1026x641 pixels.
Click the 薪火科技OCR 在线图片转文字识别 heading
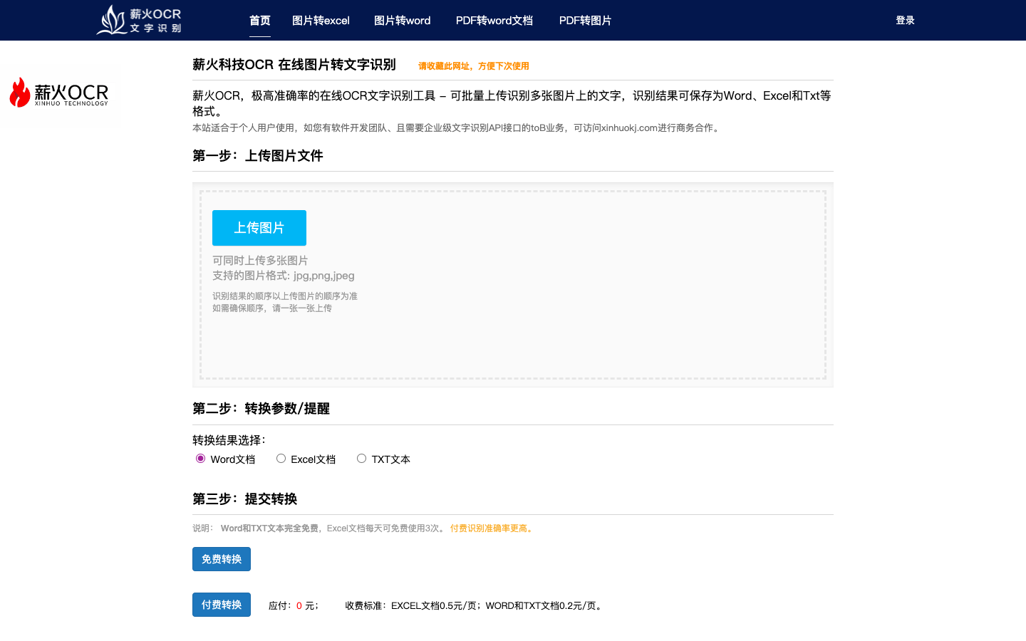point(294,65)
